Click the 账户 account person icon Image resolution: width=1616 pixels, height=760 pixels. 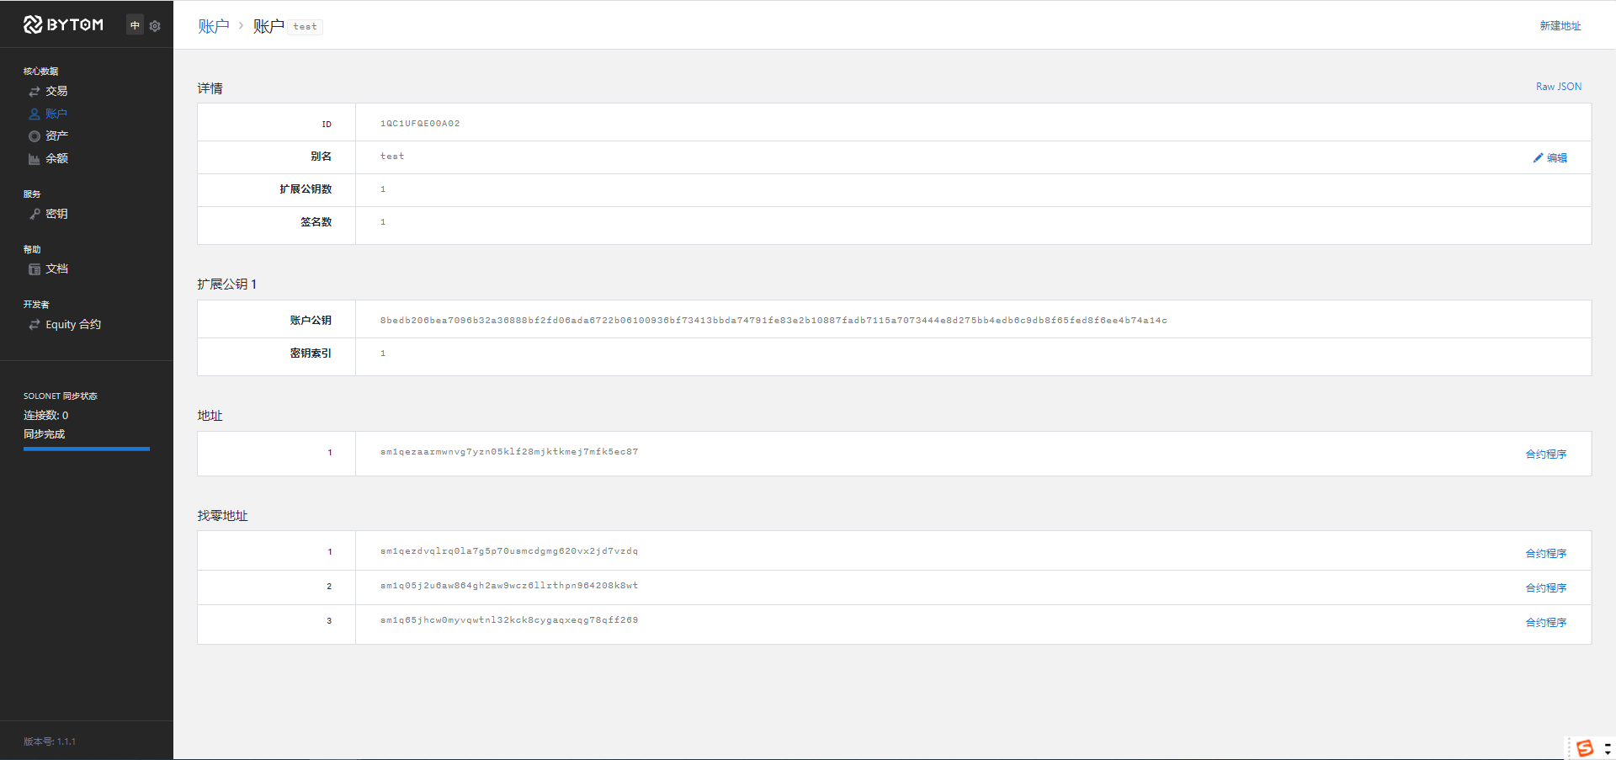[x=35, y=114]
